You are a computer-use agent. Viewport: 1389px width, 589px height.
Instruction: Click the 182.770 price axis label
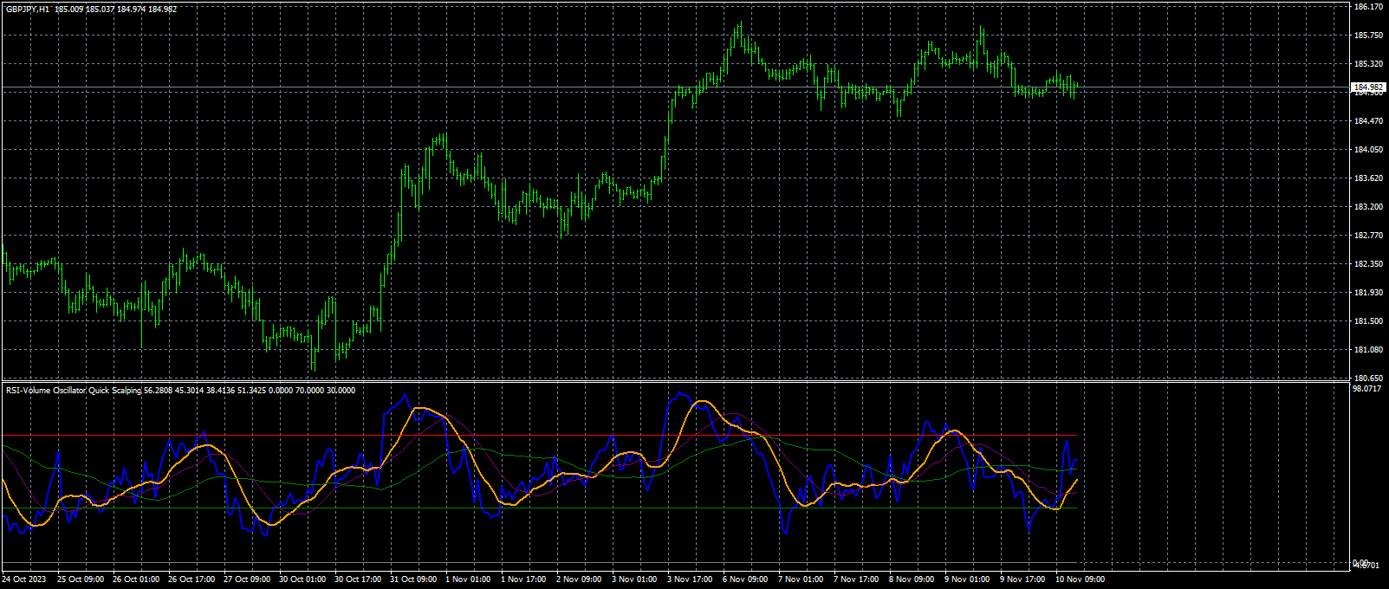pos(1368,236)
